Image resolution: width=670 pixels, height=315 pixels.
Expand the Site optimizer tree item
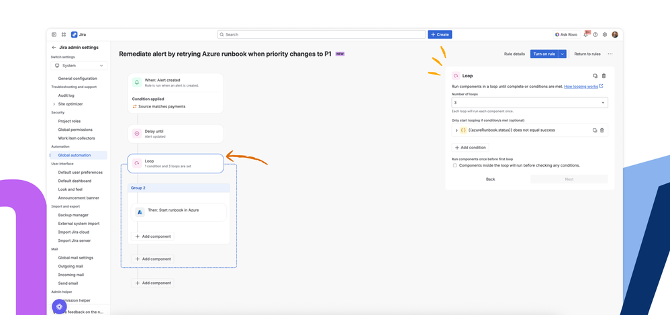(x=54, y=104)
